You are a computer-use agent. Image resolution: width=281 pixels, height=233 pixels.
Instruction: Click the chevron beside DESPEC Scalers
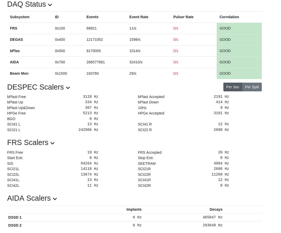[68, 88]
